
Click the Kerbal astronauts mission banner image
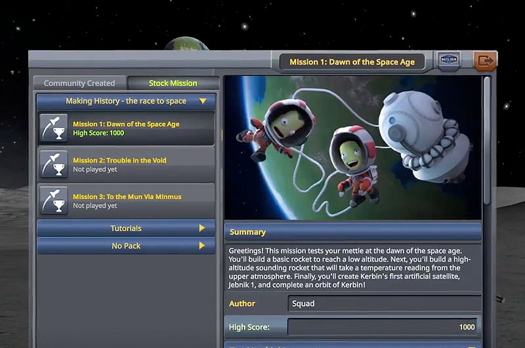point(353,148)
